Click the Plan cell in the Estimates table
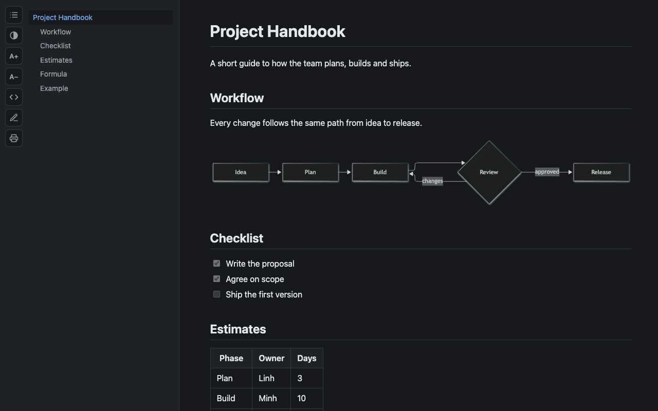This screenshot has height=411, width=658. point(231,378)
